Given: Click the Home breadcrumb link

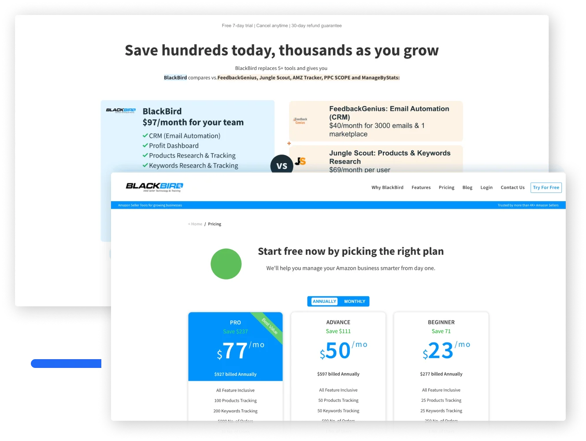Looking at the screenshot, I should click(196, 224).
